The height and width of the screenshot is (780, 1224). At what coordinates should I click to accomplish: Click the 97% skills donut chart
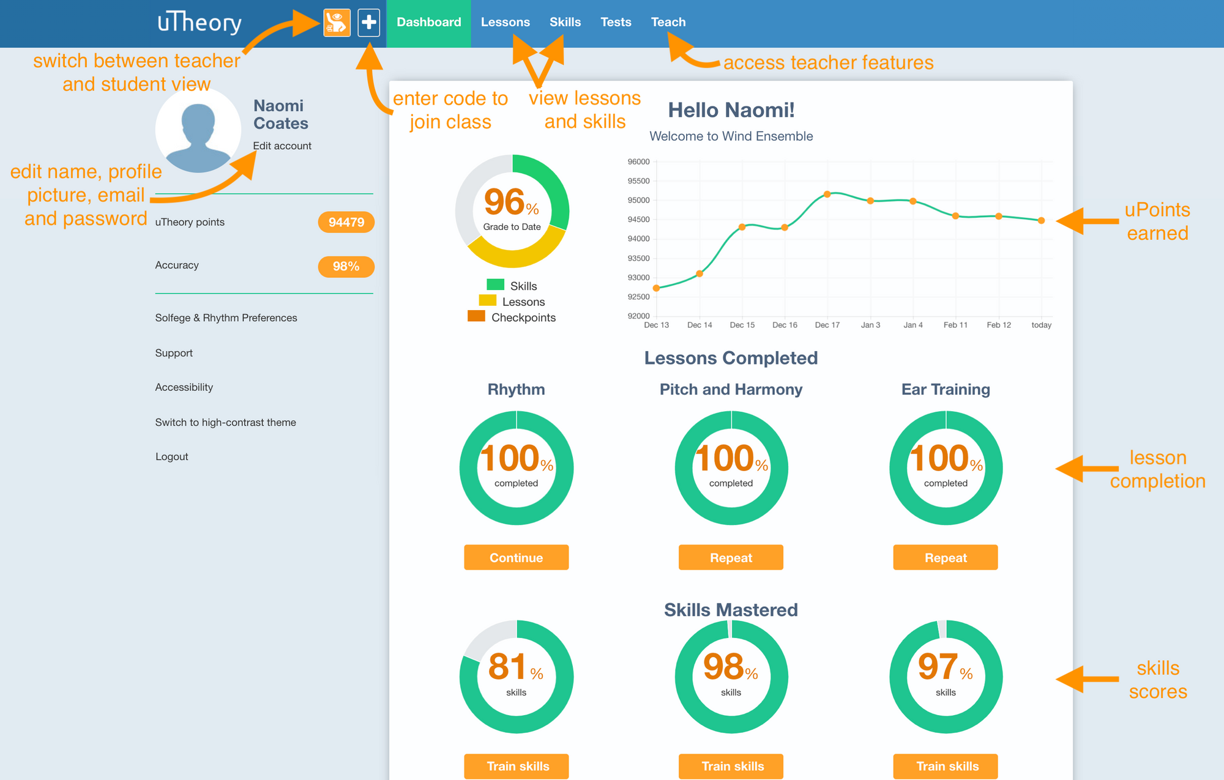[x=946, y=677]
